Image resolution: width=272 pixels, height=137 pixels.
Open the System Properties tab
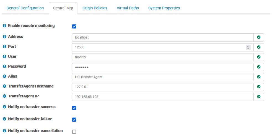click(x=164, y=8)
